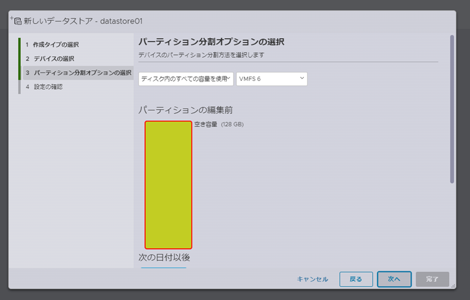Open the disk capacity usage dropdown
This screenshot has width=470, height=300.
186,79
